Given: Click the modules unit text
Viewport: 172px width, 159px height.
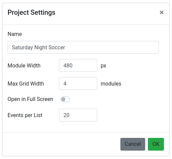Looking at the screenshot, I should pos(111,84).
